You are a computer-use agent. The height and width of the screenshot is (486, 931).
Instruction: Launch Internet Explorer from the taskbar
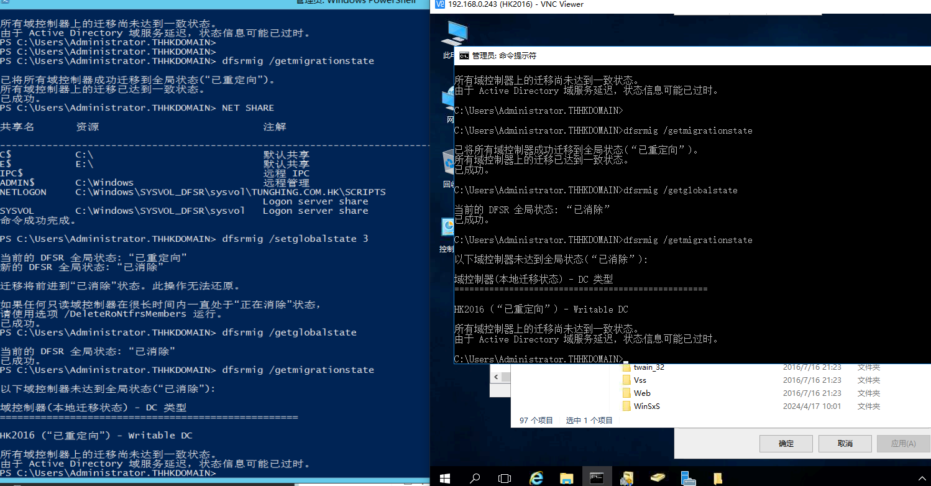point(536,478)
